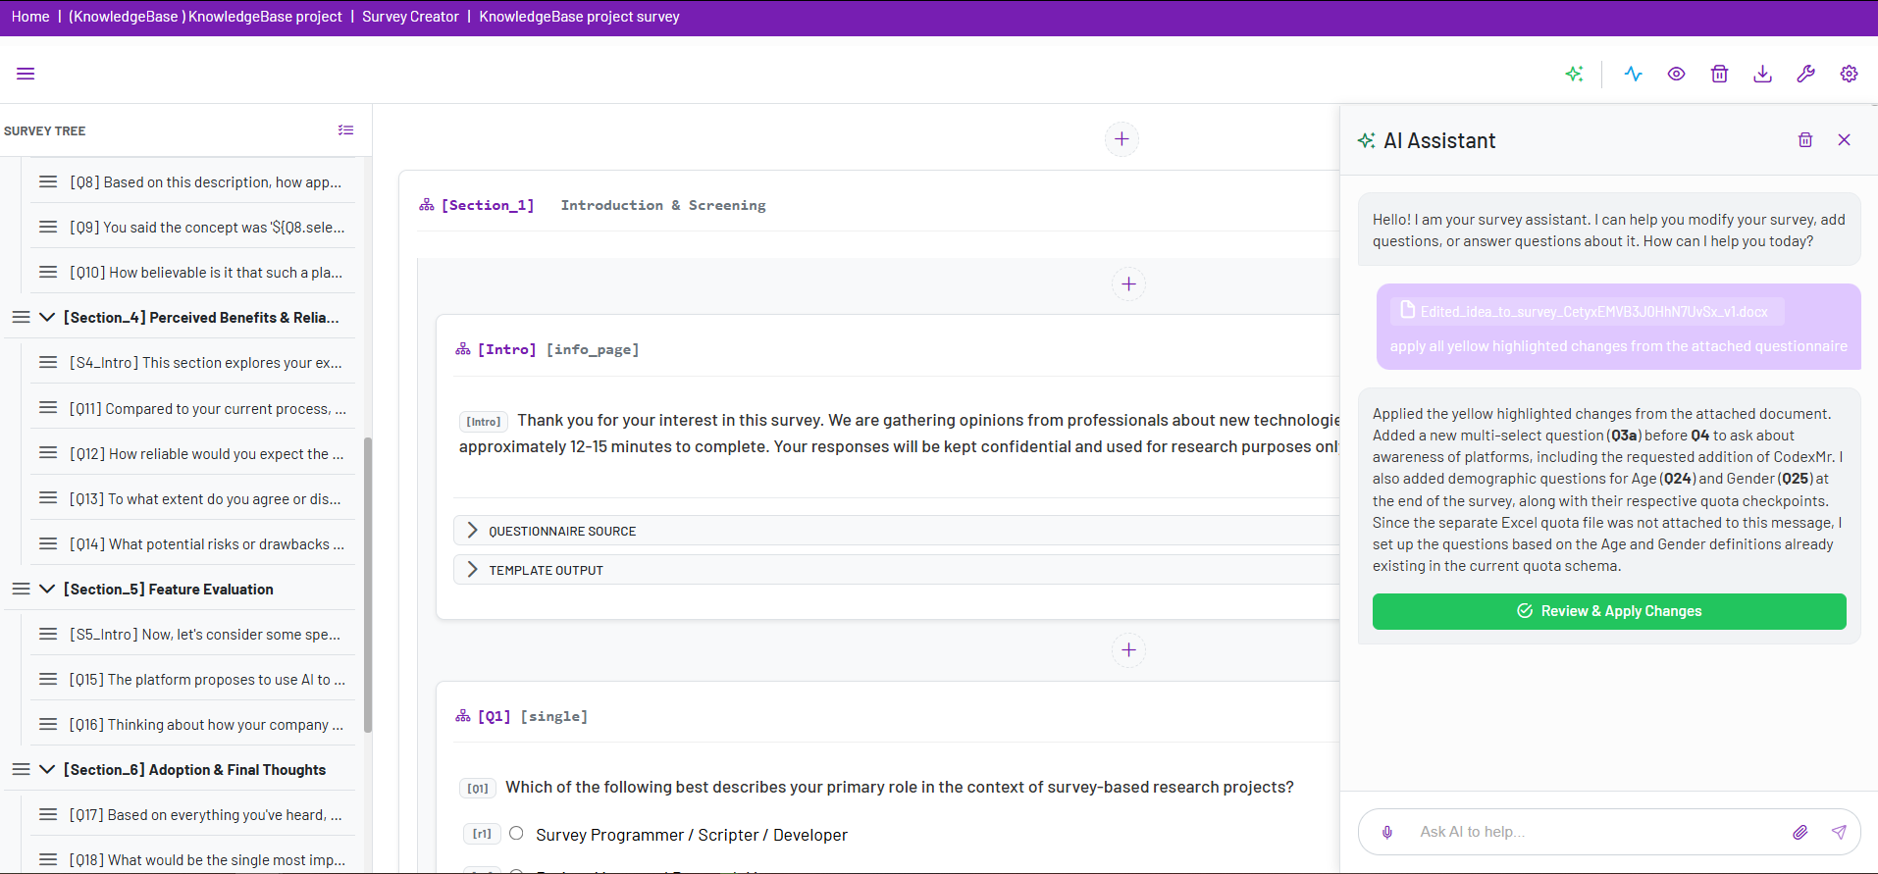1878x874 pixels.
Task: Click the Section_1 hierarchy icon
Action: click(x=427, y=205)
